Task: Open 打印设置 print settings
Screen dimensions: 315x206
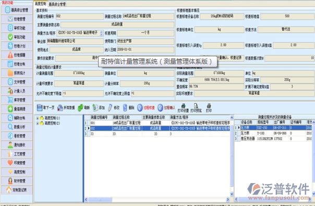Action: click(183, 108)
